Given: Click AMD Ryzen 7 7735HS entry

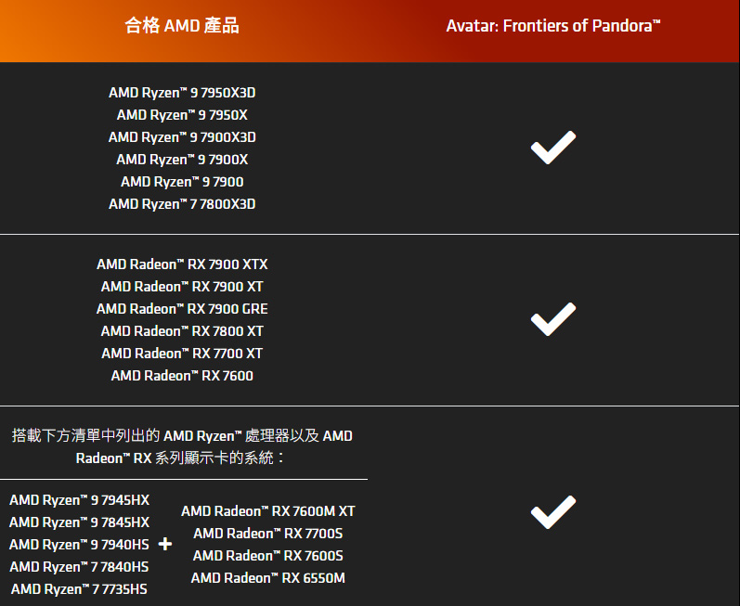Looking at the screenshot, I should point(79,589).
